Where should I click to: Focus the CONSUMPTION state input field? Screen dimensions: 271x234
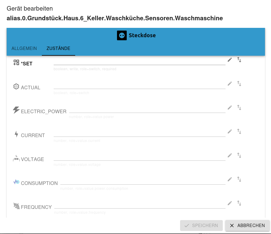[143, 181]
